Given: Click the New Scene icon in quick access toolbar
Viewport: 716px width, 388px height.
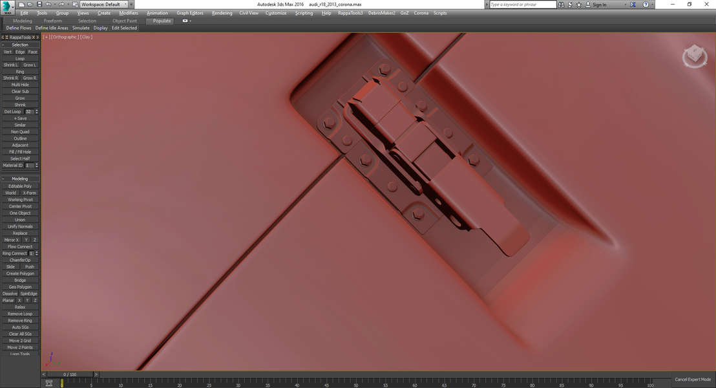Looking at the screenshot, I should [21, 4].
